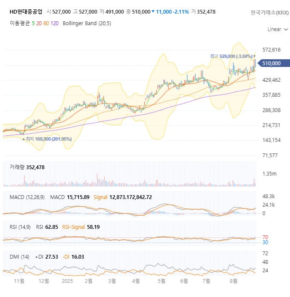
Task: Click the 48.3k MACD axis label
Action: [268, 196]
